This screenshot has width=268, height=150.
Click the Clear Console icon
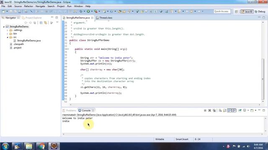point(220,110)
